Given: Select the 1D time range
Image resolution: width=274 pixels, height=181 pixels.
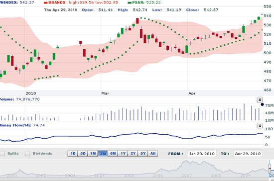Looking at the screenshot, I should pyautogui.click(x=73, y=154).
